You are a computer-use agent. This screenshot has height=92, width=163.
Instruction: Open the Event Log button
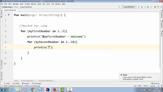(155, 84)
